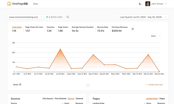The height and width of the screenshot is (104, 174).
Task: Click the Jul 29 peak data point
Action: coord(60,49)
